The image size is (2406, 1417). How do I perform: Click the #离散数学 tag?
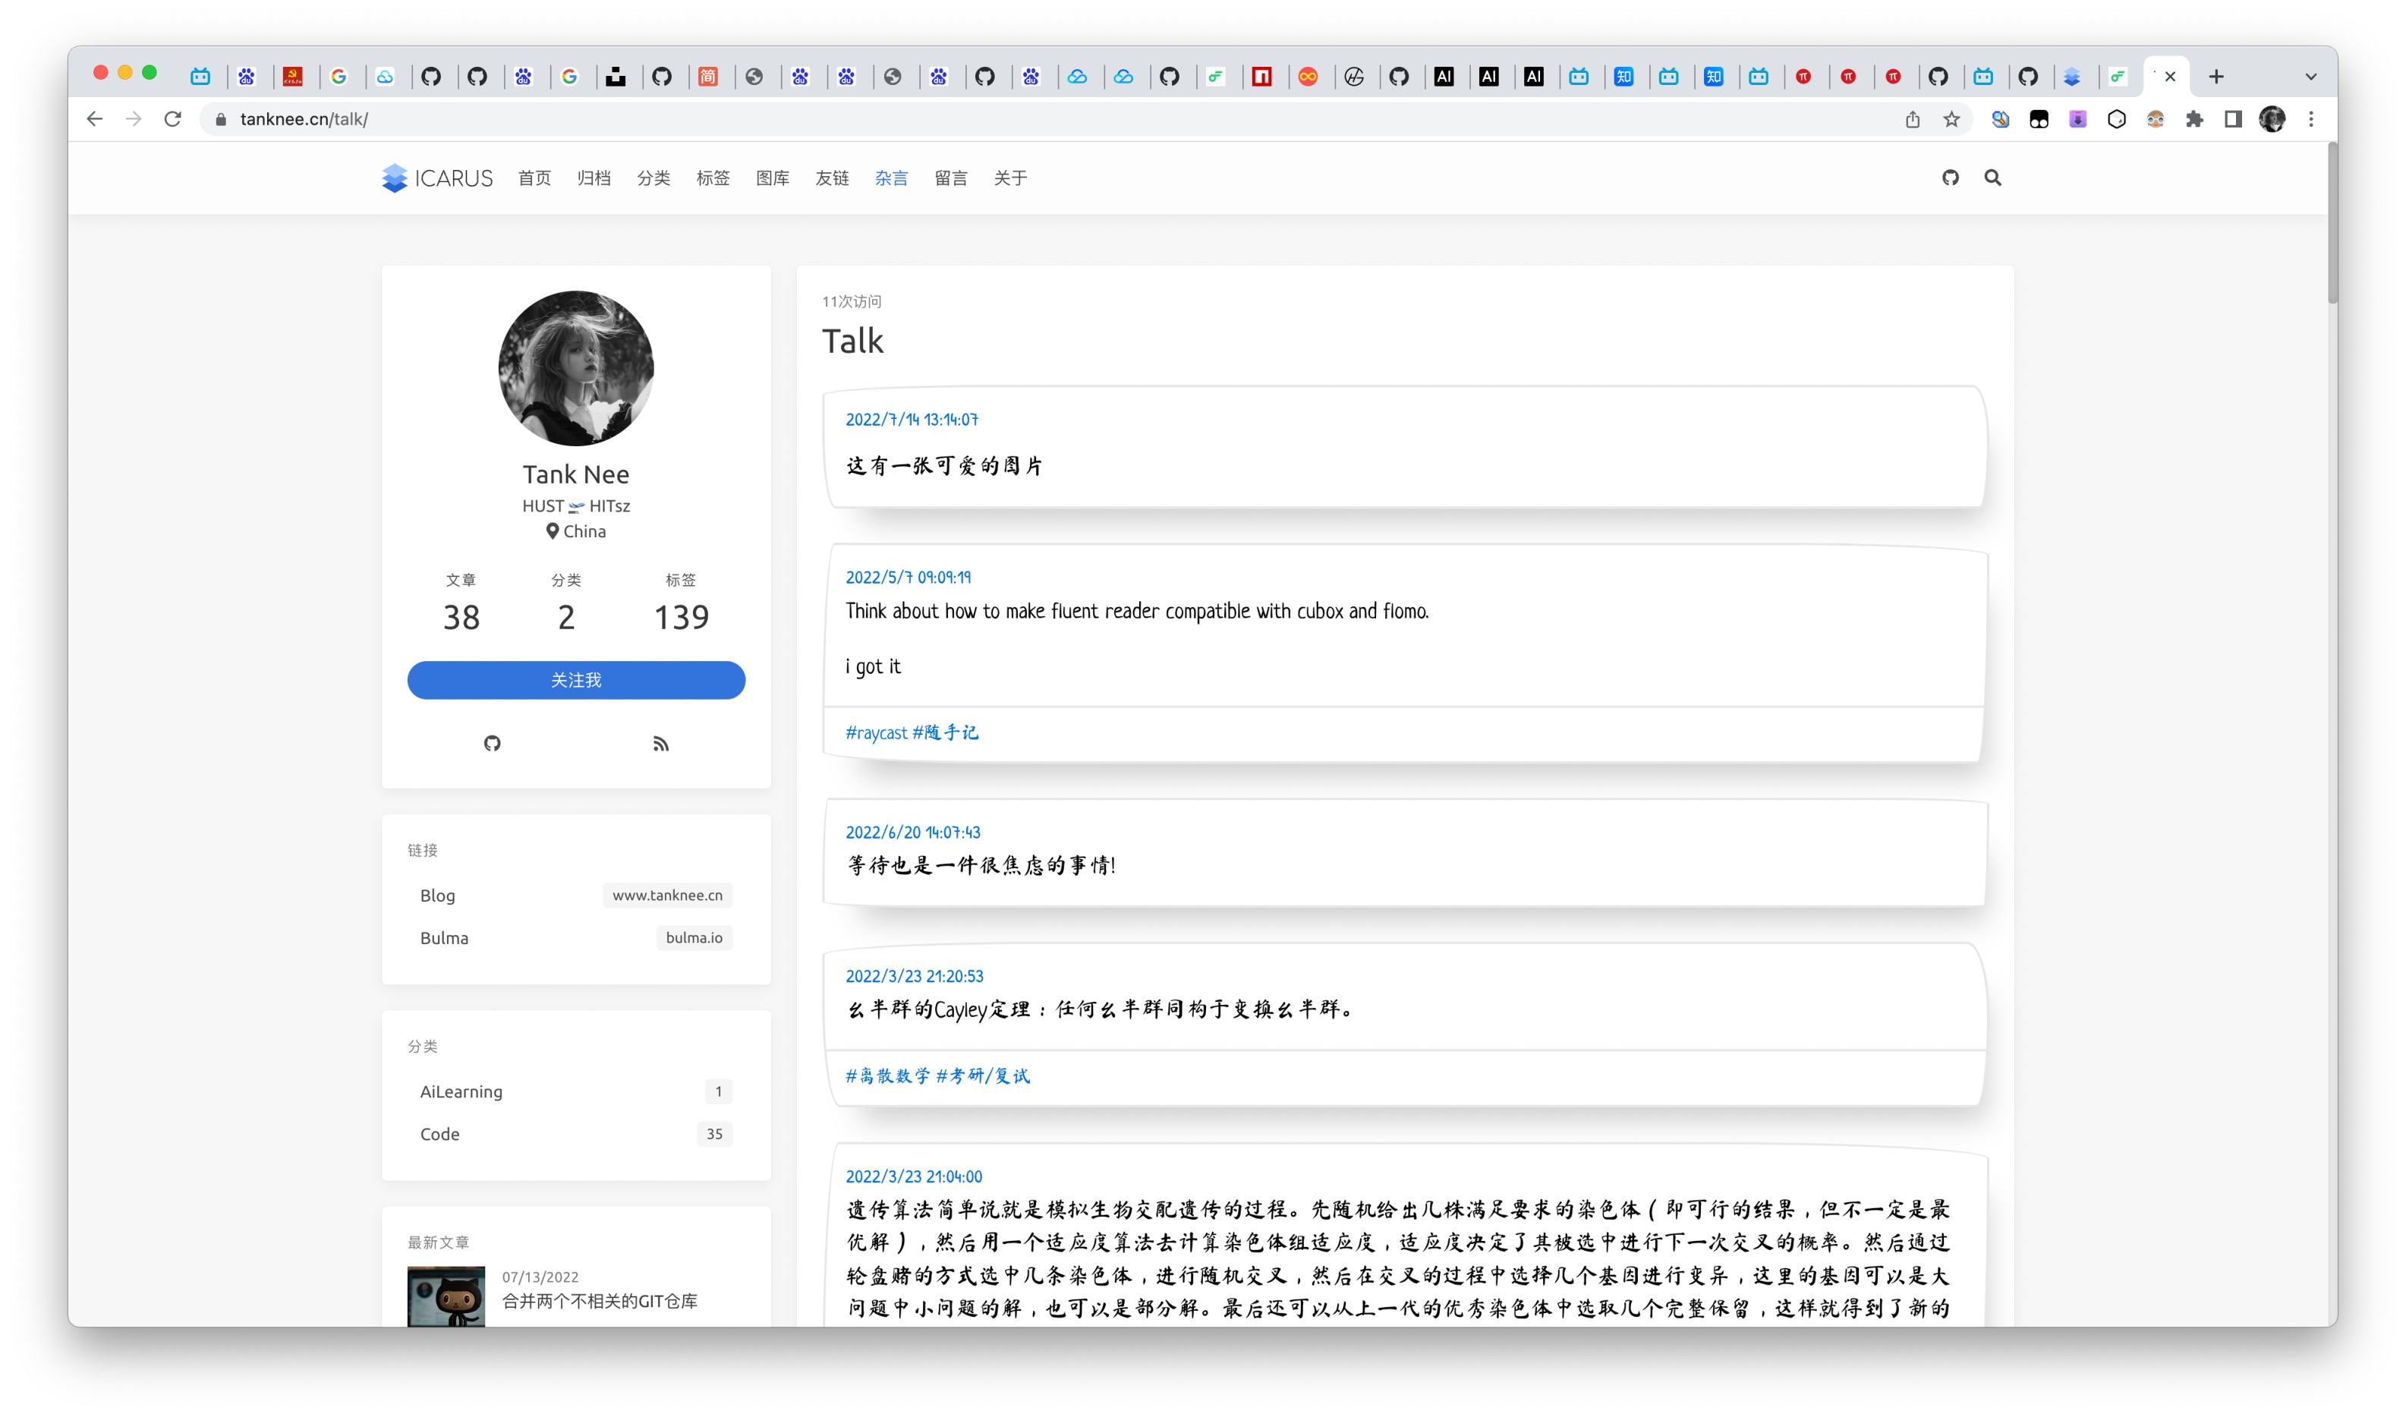[x=888, y=1076]
